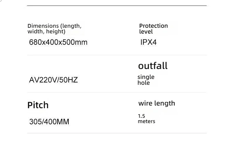Select the IPX4 rating text
Viewport: 231px width, 150px height.
click(149, 42)
